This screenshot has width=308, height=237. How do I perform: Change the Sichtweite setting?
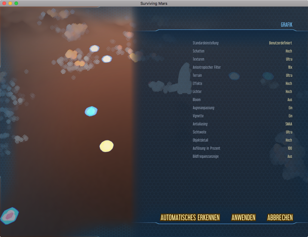[242, 132]
